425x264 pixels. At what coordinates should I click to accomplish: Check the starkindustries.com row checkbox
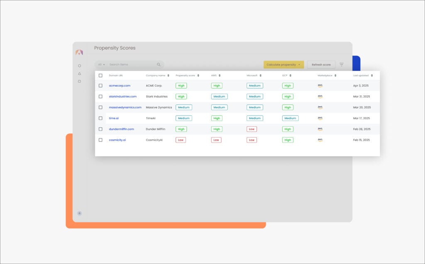[x=100, y=97]
